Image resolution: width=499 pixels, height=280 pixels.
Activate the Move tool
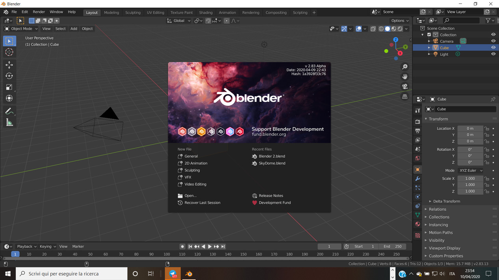(x=9, y=65)
